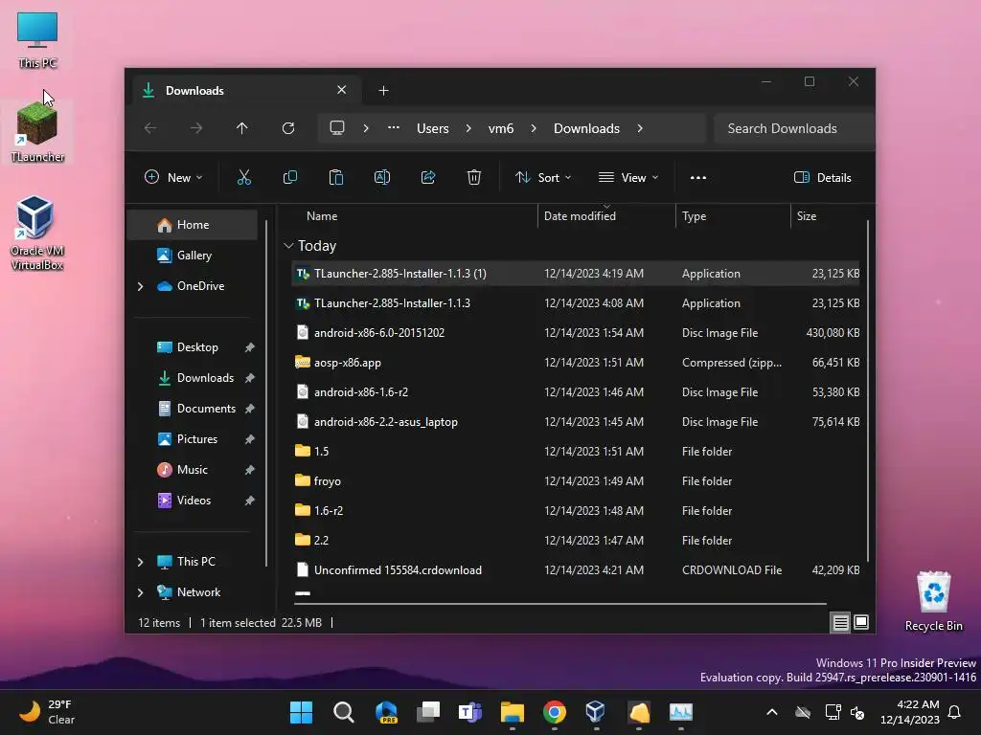This screenshot has width=981, height=735.
Task: Open Task View from taskbar
Action: (x=428, y=712)
